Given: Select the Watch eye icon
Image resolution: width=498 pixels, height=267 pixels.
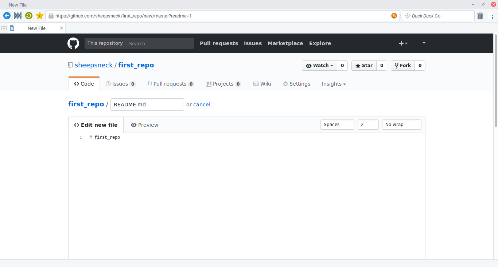Looking at the screenshot, I should coord(310,66).
